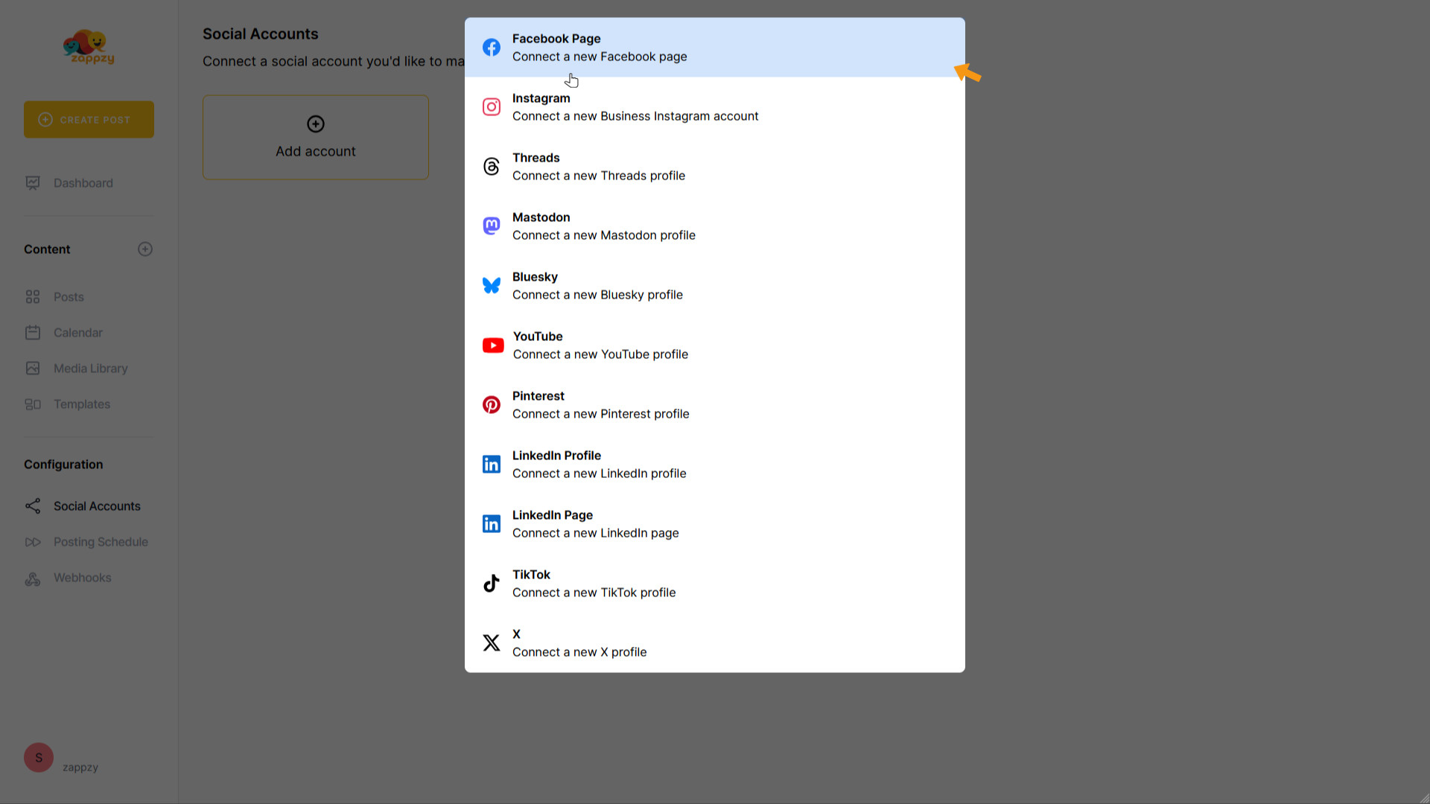Click the Posting Schedule forward icon
Viewport: 1430px width, 804px height.
[x=33, y=542]
